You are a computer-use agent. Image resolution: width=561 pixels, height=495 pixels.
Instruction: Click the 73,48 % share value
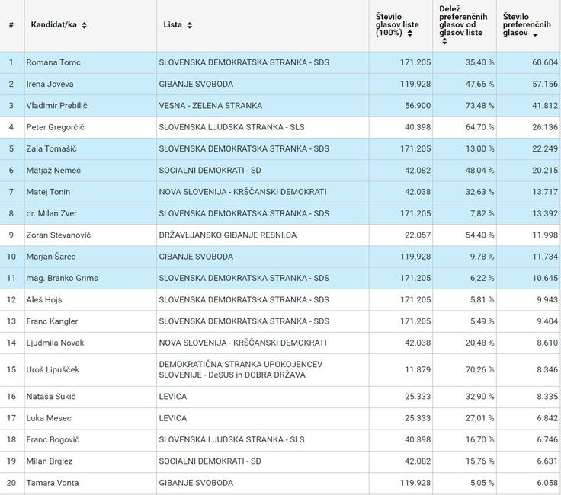pos(479,105)
